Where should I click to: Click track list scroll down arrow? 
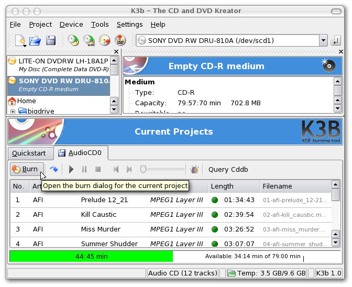pyautogui.click(x=335, y=242)
